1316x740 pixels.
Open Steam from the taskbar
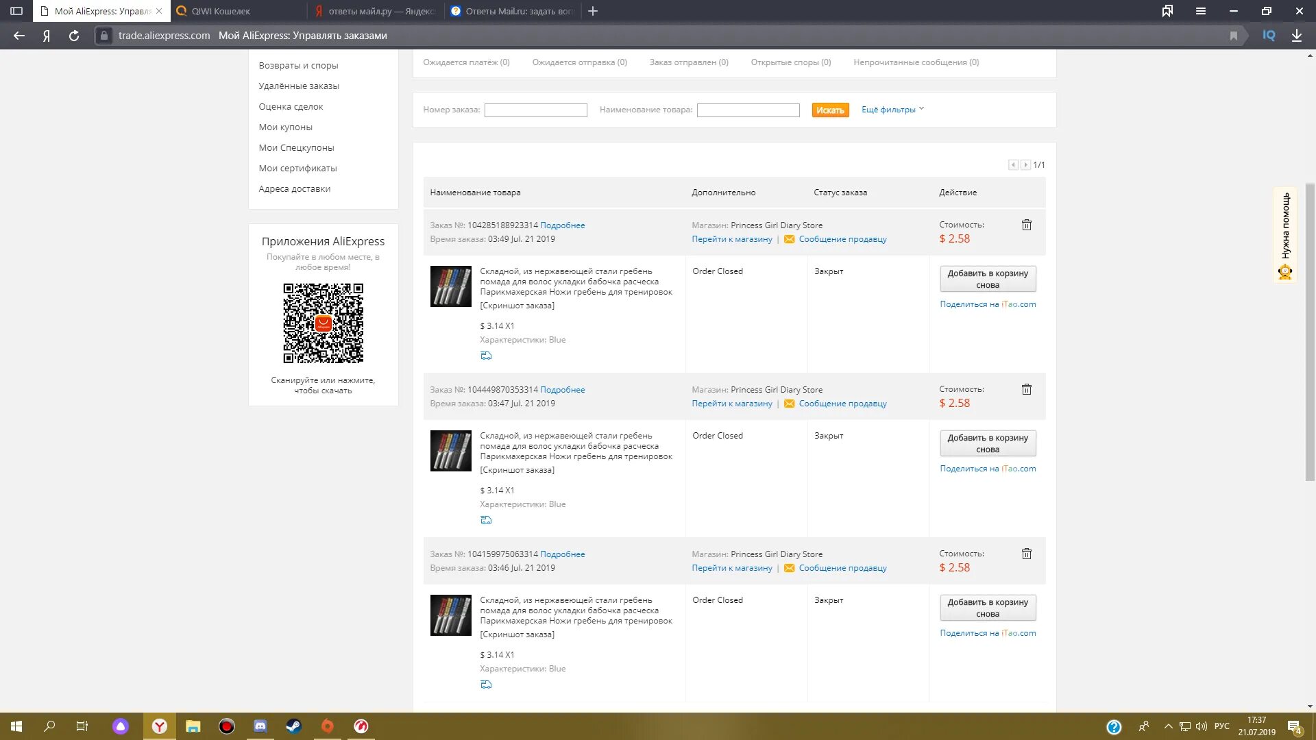click(293, 726)
